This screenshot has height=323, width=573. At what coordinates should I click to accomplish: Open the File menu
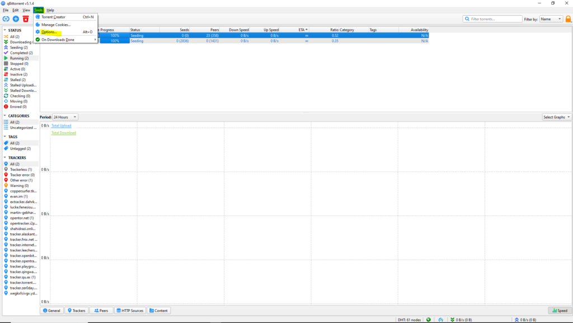(6, 10)
